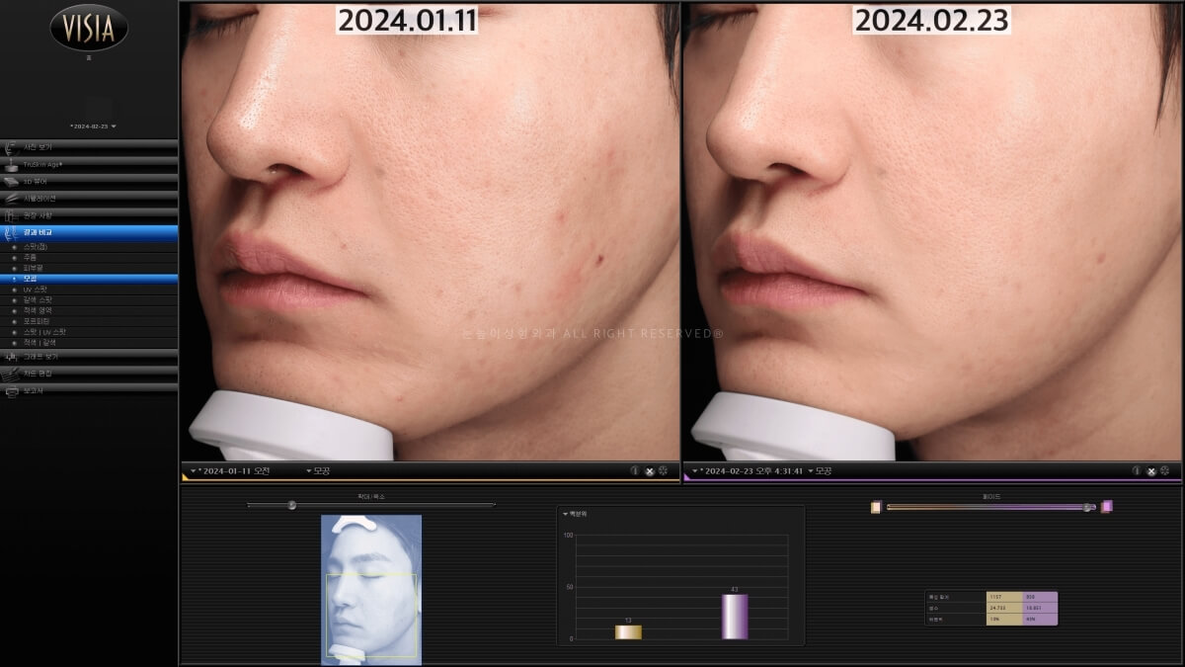Click the 시뮬레이션 icon
This screenshot has width=1185, height=667.
point(11,198)
